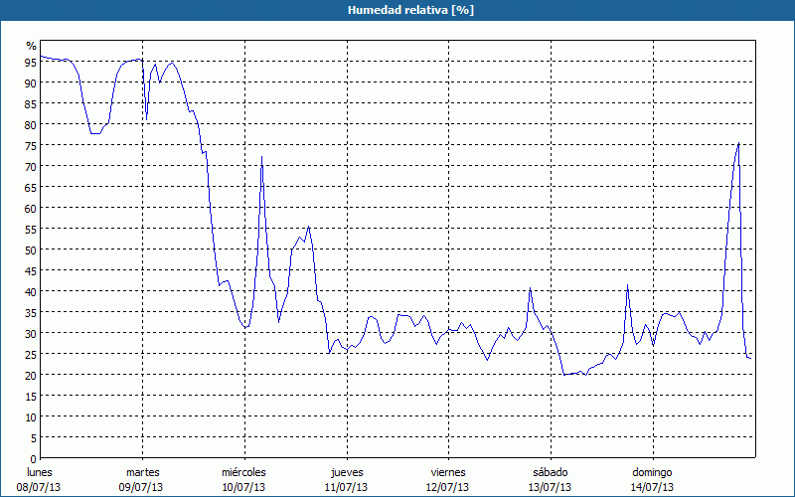
Task: Select the 'viernes' day label
Action: coord(448,472)
